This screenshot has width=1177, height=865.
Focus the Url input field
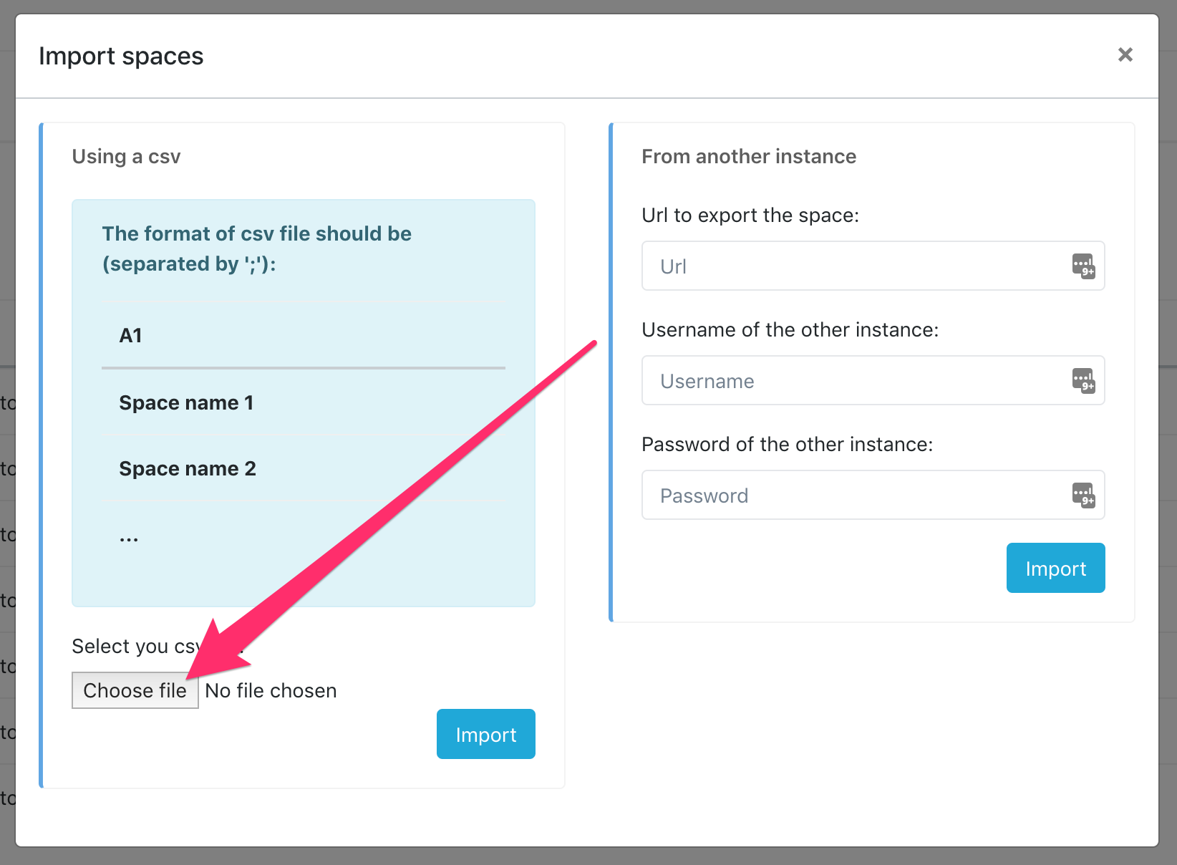tap(873, 266)
